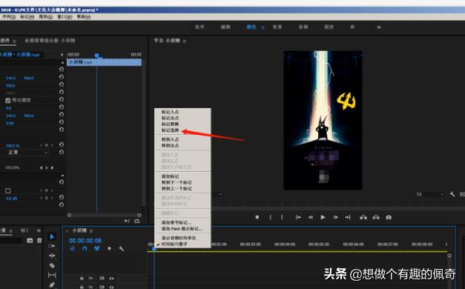Switch to the 编辑 workspace tab
The height and width of the screenshot is (289, 465).
(x=225, y=27)
